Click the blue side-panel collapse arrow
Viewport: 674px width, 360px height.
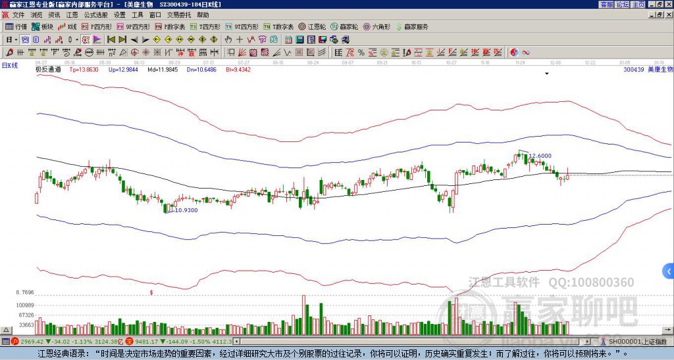click(669, 271)
